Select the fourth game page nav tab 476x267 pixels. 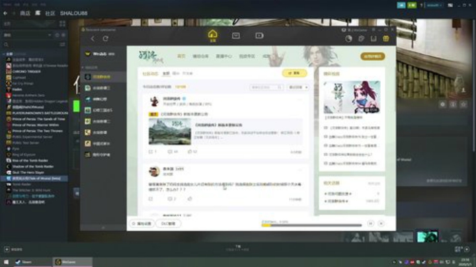click(x=247, y=56)
